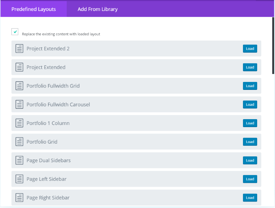The image size is (275, 208).
Task: Uncheck Replace the existing content checkbox
Action: tap(15, 32)
